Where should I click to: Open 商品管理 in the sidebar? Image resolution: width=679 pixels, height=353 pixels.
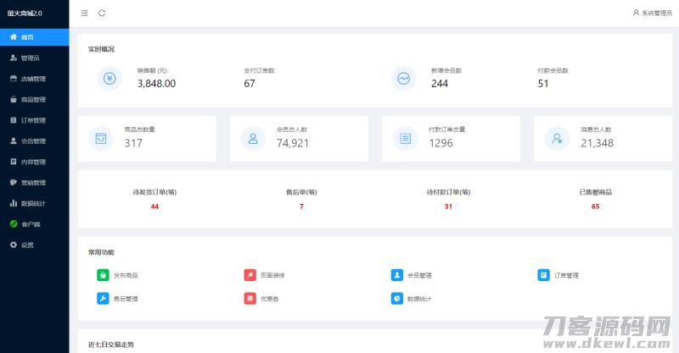coord(35,99)
